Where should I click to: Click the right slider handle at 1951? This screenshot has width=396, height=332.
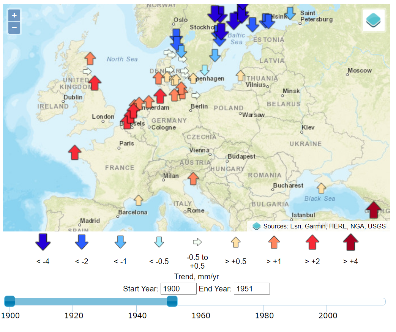172,301
